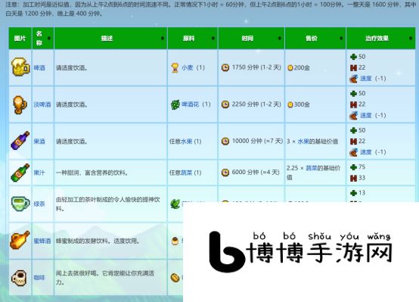
Task: Open the 啤酒花 ingredient link
Action: tap(191, 104)
